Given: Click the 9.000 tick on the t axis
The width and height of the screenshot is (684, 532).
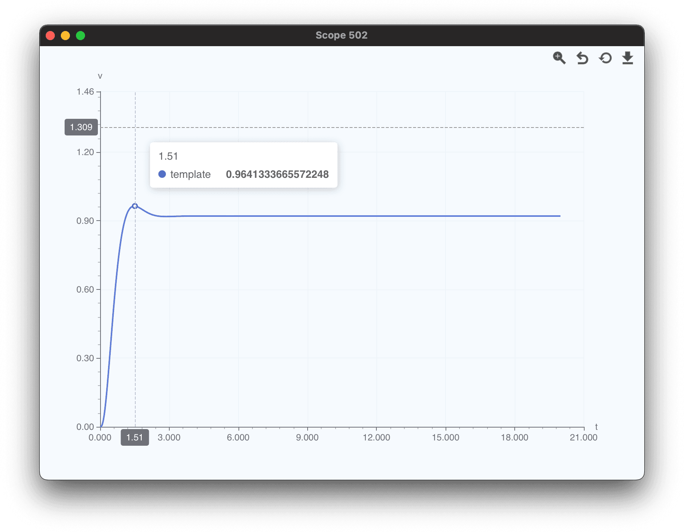Looking at the screenshot, I should 307,437.
